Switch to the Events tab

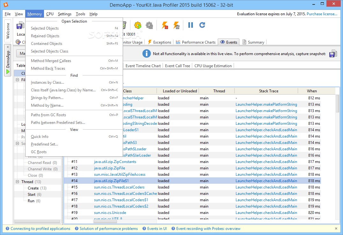pos(229,42)
